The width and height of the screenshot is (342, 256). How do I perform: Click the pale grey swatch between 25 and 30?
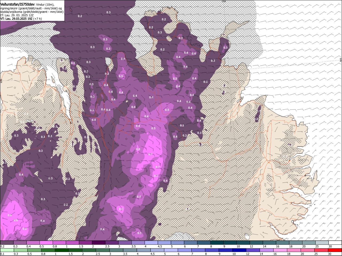tap(322, 243)
